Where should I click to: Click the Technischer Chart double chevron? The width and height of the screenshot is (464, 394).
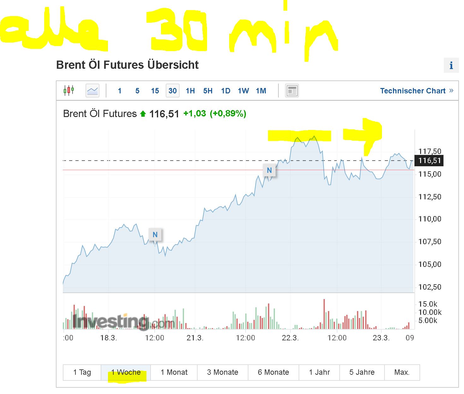click(x=451, y=91)
